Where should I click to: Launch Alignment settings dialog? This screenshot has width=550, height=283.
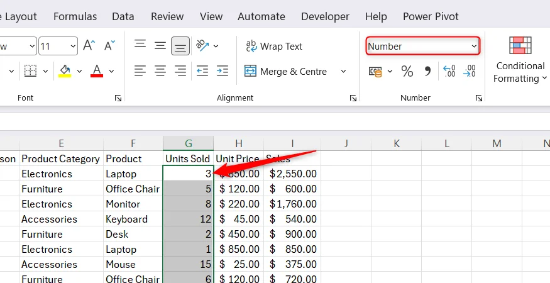(353, 98)
